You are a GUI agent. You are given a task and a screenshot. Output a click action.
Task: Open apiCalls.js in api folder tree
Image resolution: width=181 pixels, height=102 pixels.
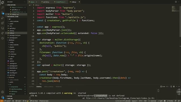coord(16,28)
